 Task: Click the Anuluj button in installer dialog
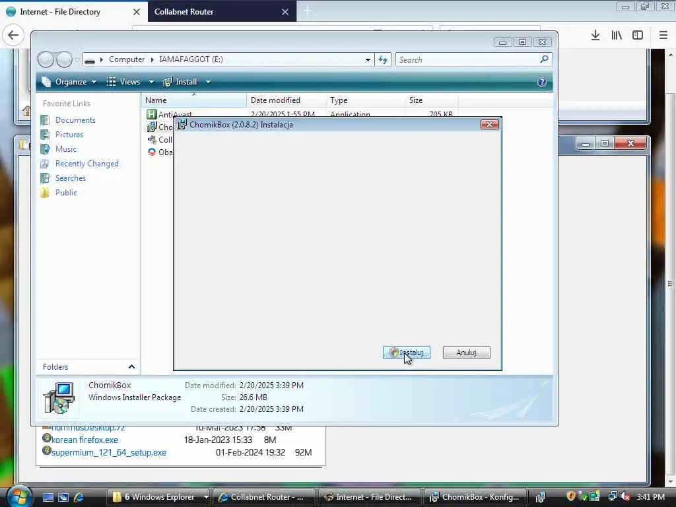pos(466,353)
